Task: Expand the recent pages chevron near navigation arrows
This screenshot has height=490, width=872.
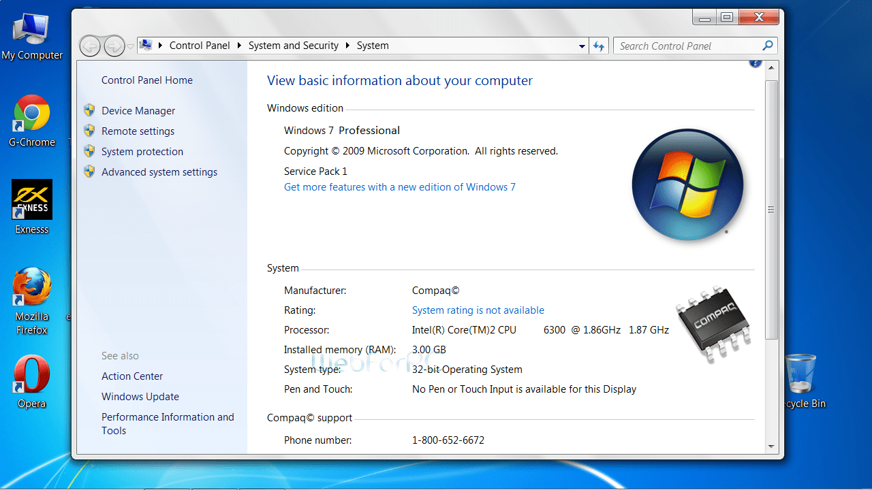Action: tap(129, 46)
